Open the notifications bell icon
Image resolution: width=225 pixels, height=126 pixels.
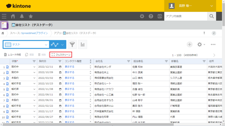click(x=22, y=16)
